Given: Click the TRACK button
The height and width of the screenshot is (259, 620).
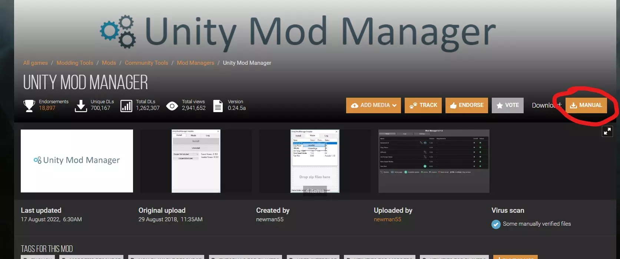Looking at the screenshot, I should tap(424, 105).
